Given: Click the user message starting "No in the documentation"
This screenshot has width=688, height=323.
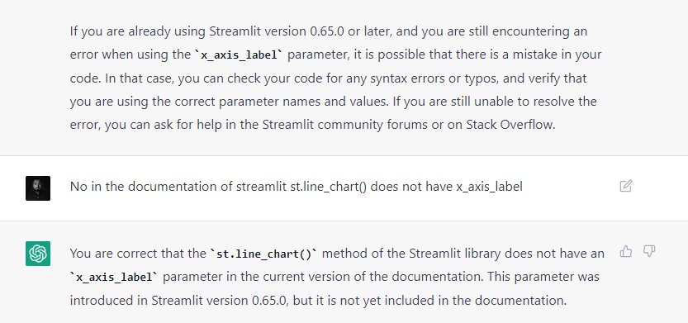Looking at the screenshot, I should click(x=297, y=187).
